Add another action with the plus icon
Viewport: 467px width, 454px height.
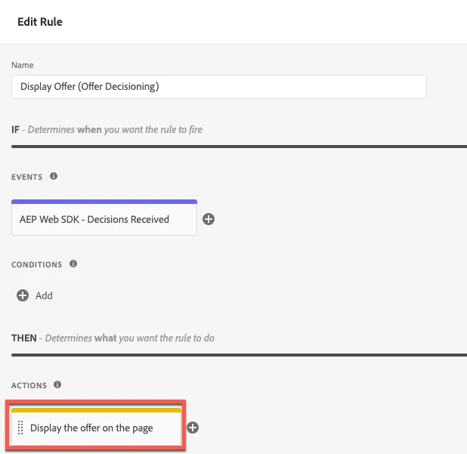pyautogui.click(x=193, y=428)
